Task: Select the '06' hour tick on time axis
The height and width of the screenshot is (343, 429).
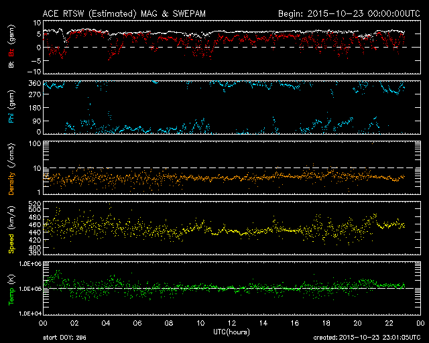Action: click(136, 322)
